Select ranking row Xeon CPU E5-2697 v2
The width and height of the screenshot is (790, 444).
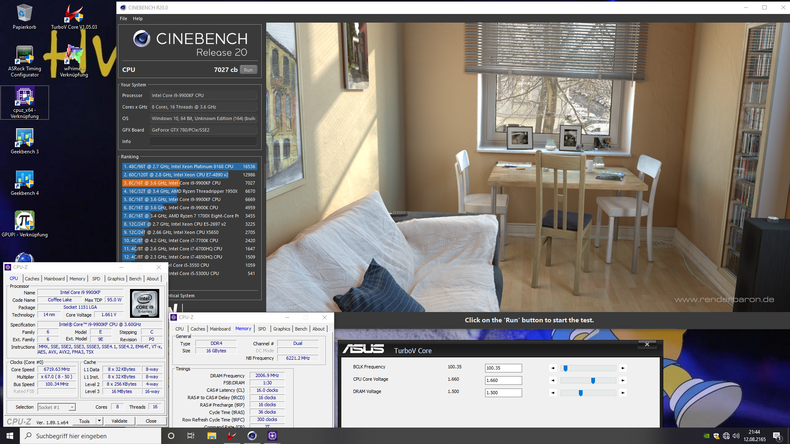click(x=190, y=224)
